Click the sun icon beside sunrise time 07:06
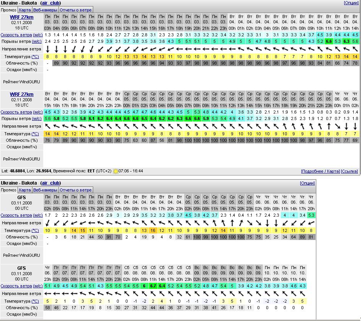 click(115, 171)
